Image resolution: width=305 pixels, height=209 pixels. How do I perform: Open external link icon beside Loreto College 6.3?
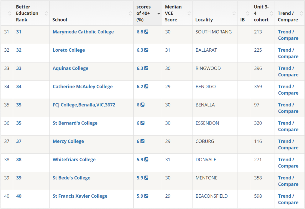(146, 50)
